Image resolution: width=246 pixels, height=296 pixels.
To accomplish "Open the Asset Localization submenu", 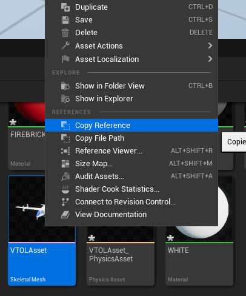I will click(131, 59).
